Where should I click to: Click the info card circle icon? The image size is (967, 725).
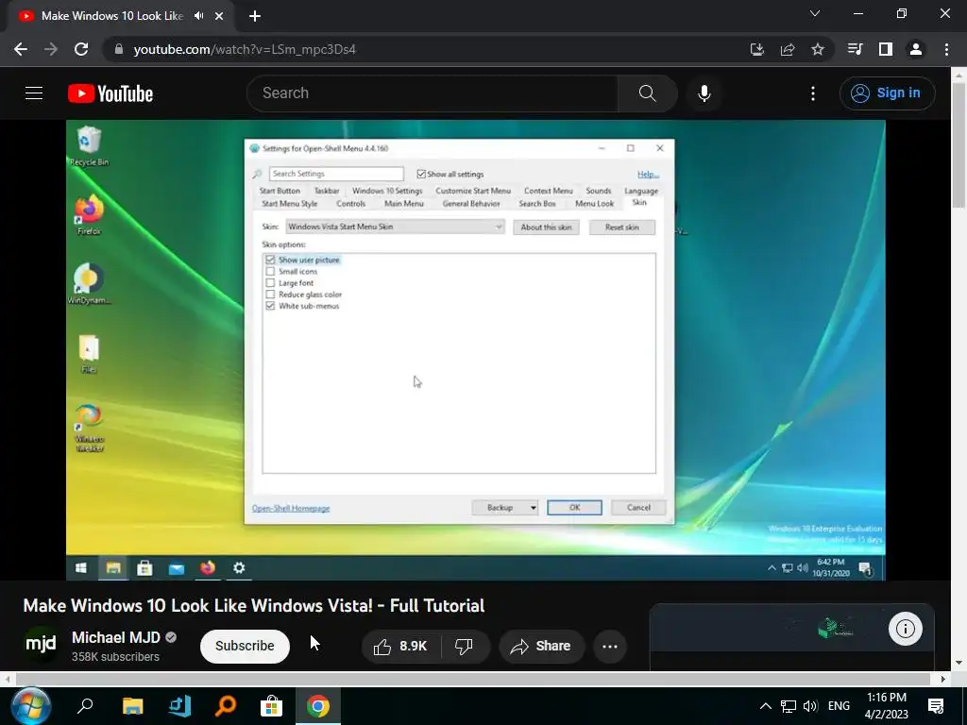point(906,629)
